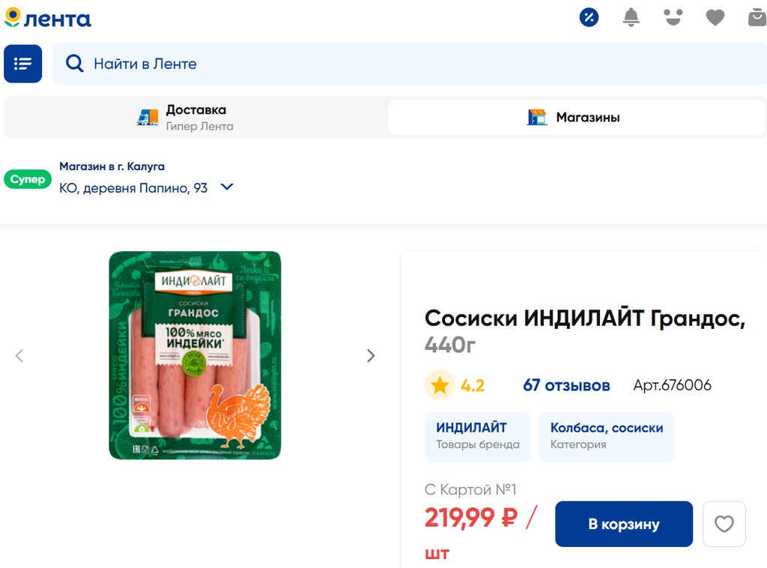Click the Лента logo
The width and height of the screenshot is (767, 568).
coord(47,18)
